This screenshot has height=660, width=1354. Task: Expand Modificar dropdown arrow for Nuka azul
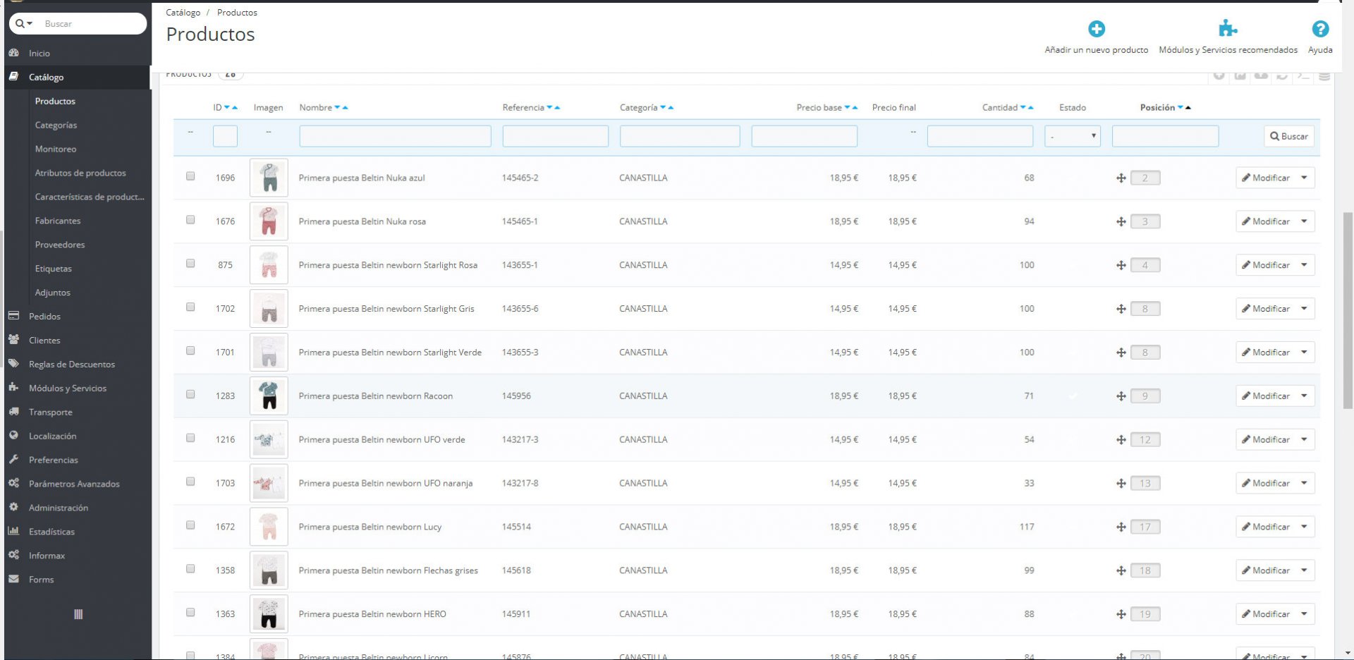[1304, 178]
